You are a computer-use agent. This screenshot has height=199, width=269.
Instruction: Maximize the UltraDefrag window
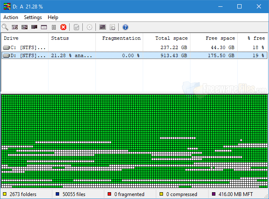click(x=239, y=6)
